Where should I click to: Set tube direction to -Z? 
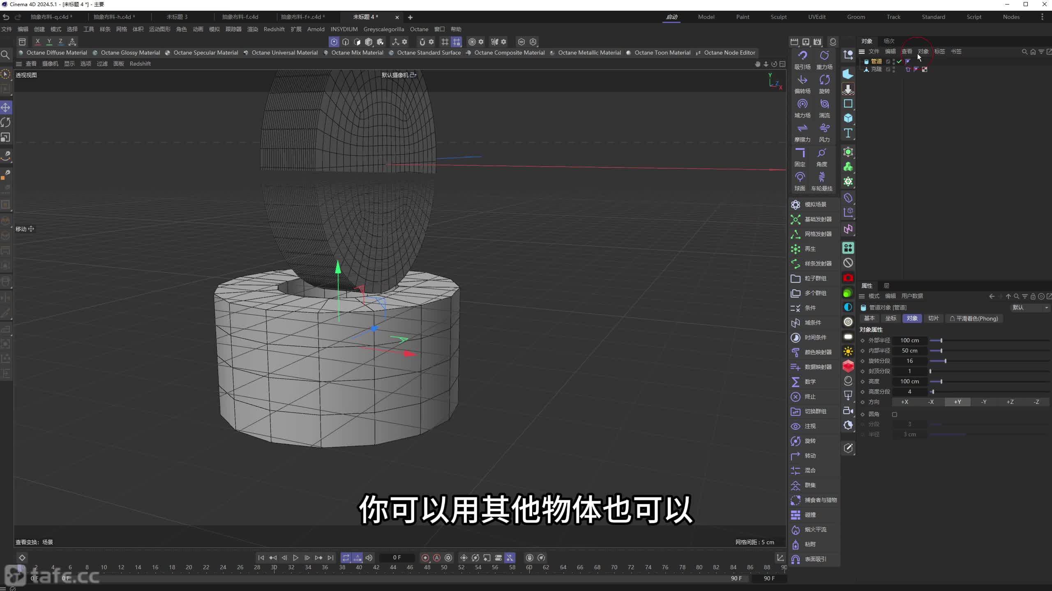pos(1036,402)
